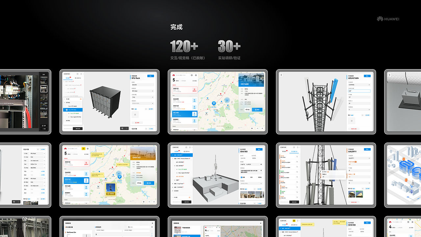Click locate icon on GHA162 map
Screen dimensions: 421x237
[144, 202]
